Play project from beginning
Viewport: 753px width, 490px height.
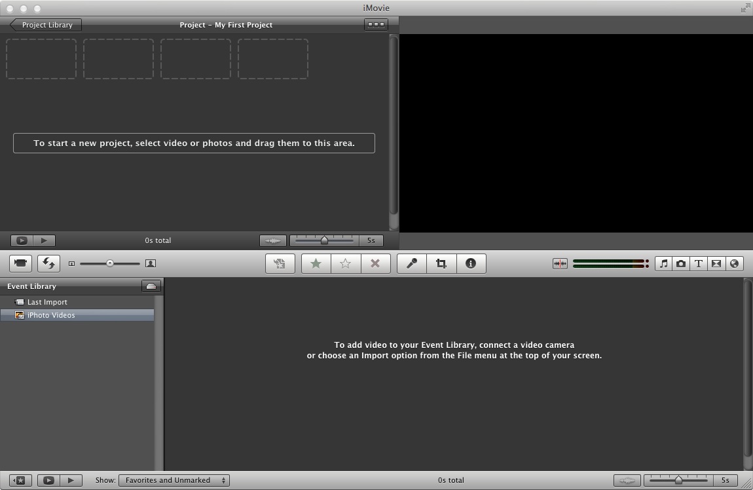(x=44, y=240)
